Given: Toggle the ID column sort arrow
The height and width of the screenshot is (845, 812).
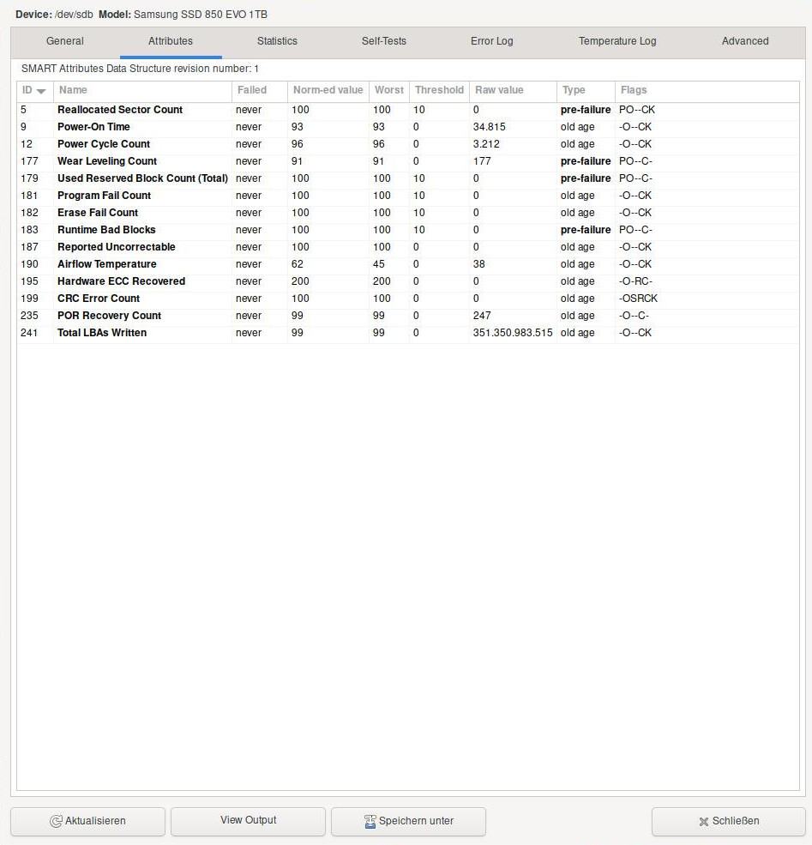Looking at the screenshot, I should click(x=41, y=91).
